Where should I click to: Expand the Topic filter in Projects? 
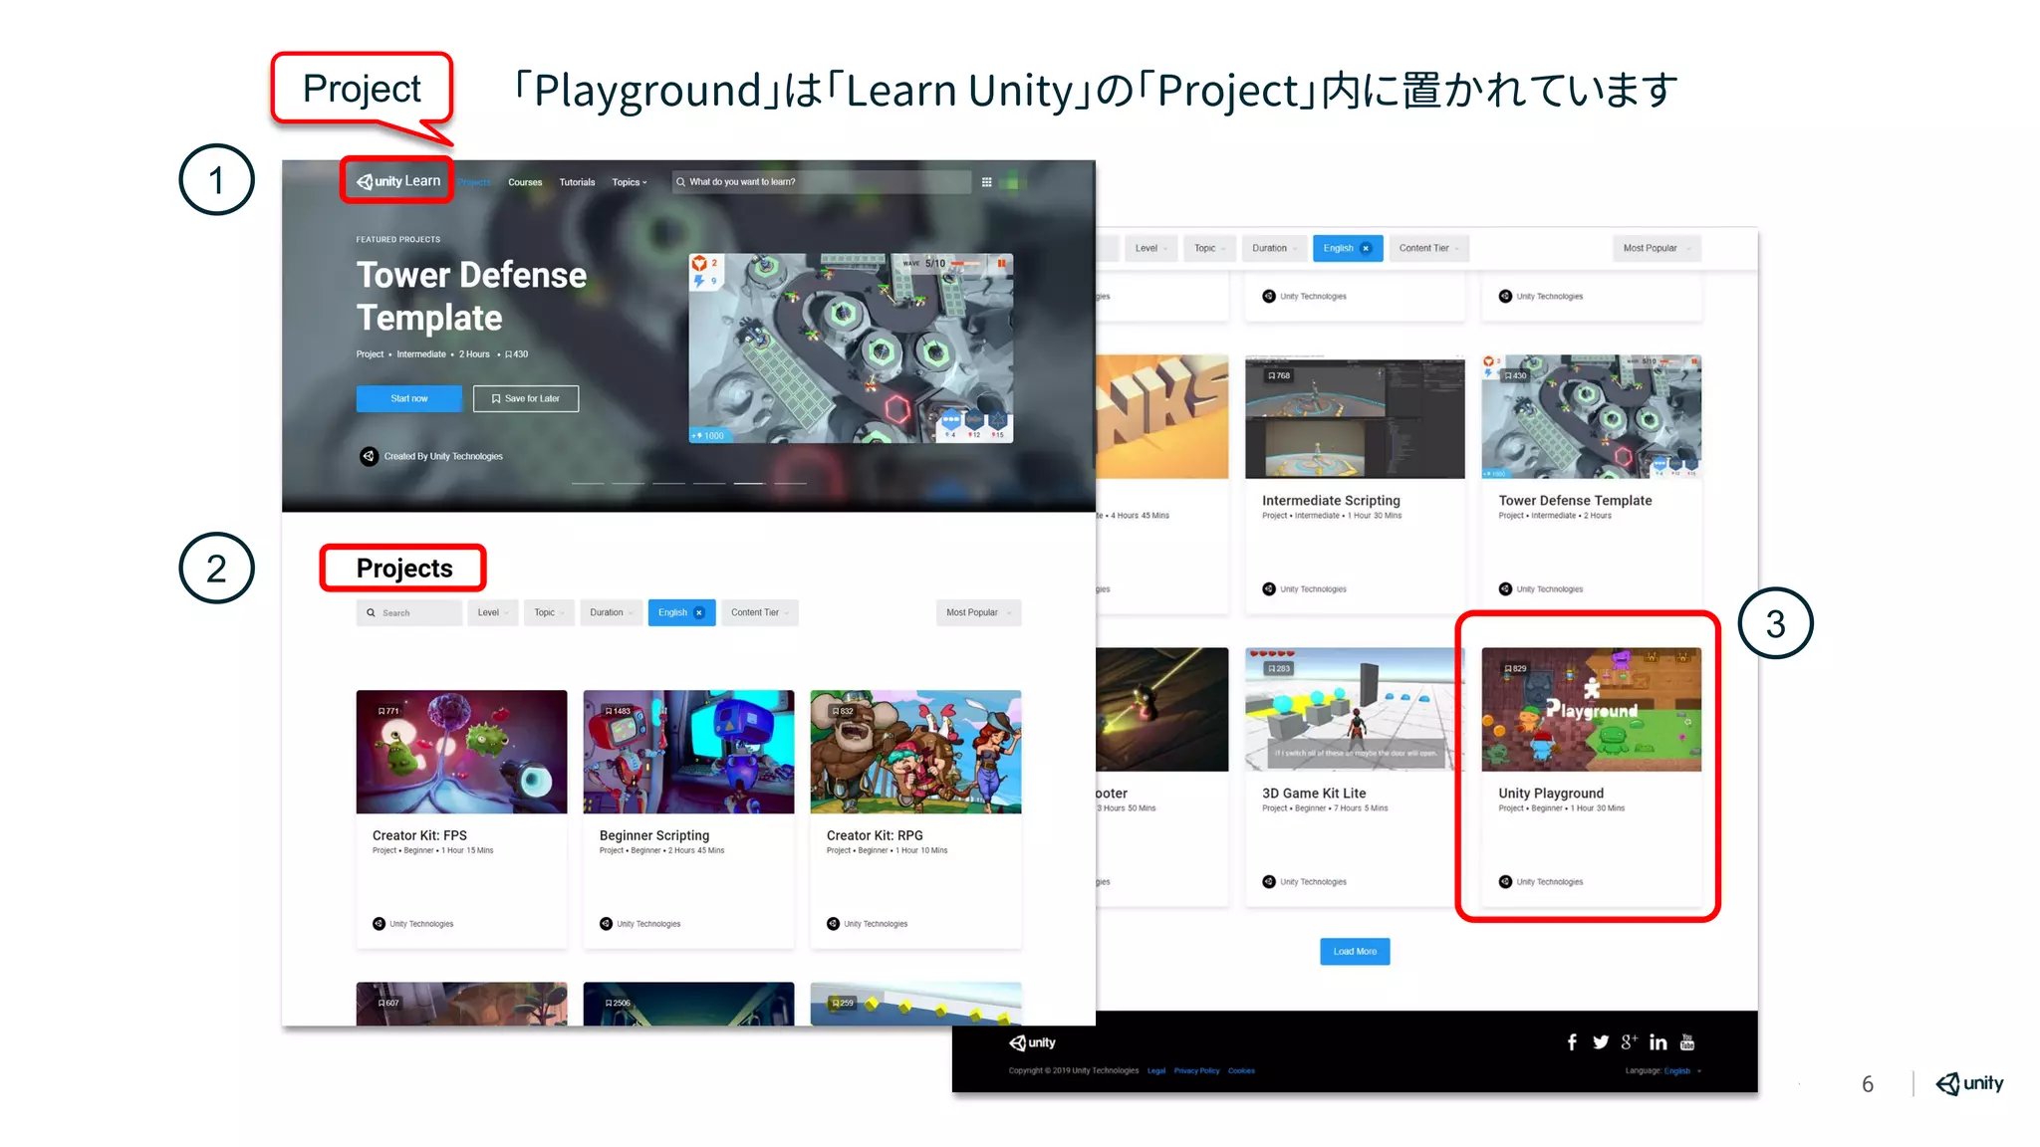click(549, 612)
